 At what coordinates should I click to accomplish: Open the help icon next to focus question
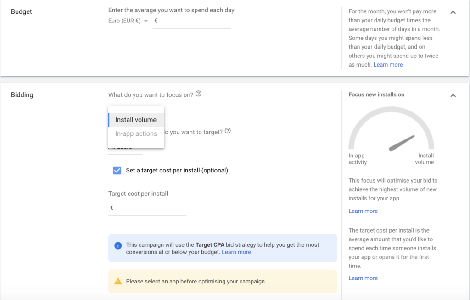click(198, 94)
